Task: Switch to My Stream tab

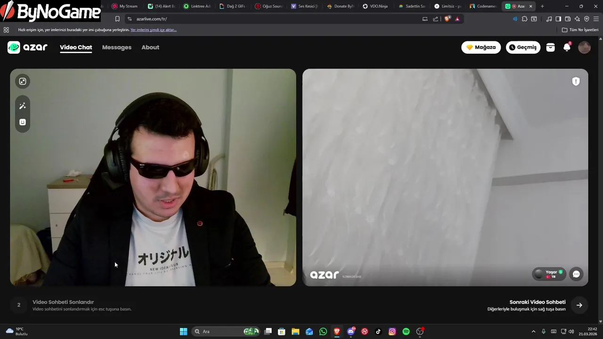Action: click(124, 6)
